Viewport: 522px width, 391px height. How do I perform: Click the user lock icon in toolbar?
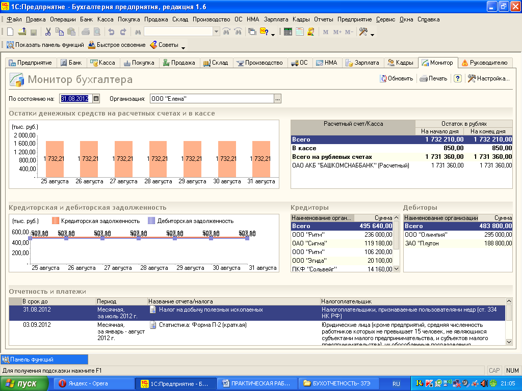[311, 32]
